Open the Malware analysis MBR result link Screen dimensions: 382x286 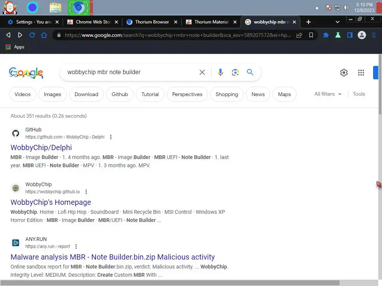pos(113,257)
